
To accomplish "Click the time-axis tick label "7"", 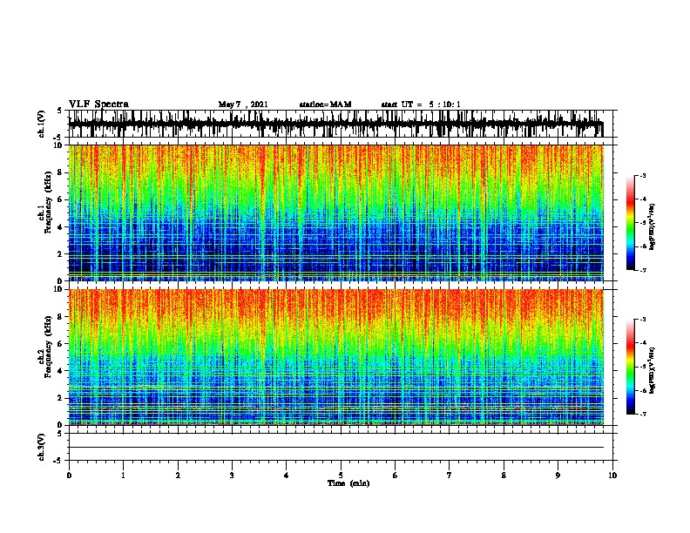I will click(x=450, y=476).
